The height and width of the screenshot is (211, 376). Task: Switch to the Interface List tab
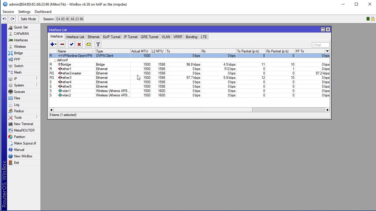pos(75,37)
